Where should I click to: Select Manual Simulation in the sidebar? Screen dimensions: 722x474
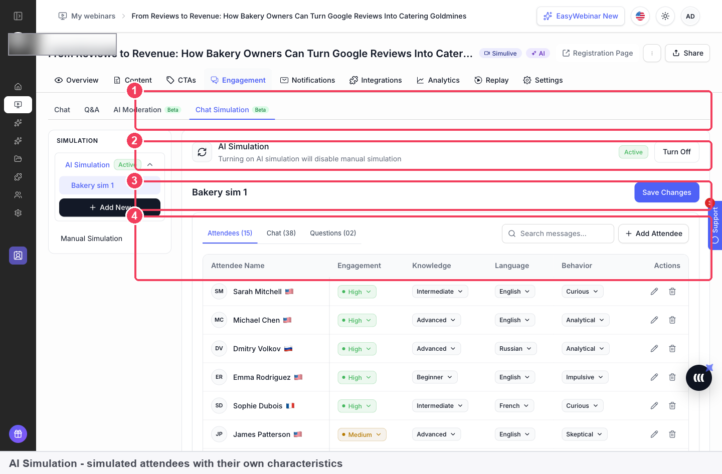[91, 239]
